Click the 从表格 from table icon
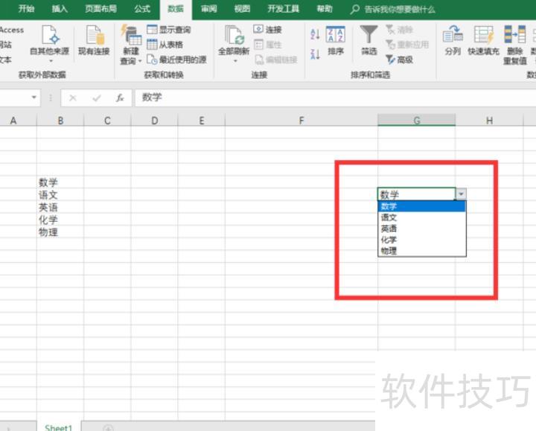The height and width of the screenshot is (431, 536). point(152,45)
